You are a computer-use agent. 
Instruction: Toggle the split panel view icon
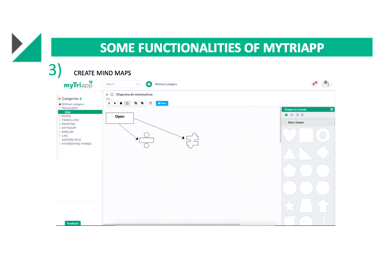coord(151,103)
